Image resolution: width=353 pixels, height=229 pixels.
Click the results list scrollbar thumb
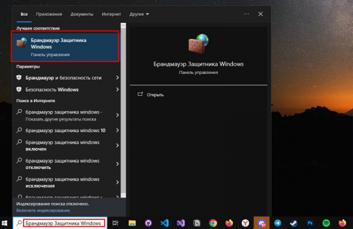[123, 110]
